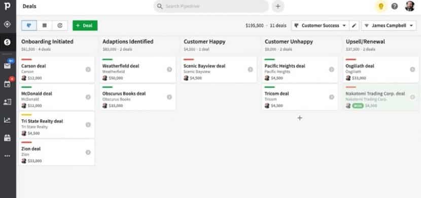Click activity indicator on Tri State Realty deal

[88, 125]
